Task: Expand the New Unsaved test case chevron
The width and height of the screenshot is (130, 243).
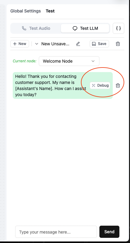Action: (x=37, y=44)
